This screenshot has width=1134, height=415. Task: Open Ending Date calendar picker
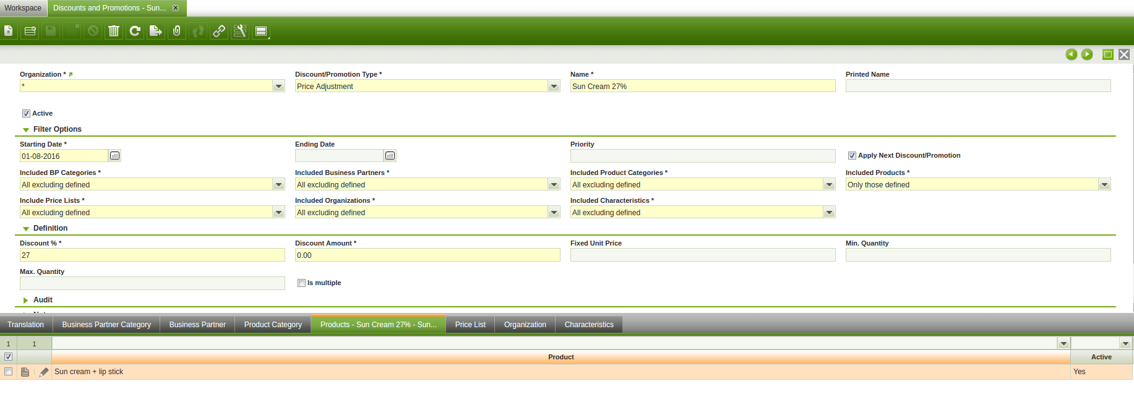coord(390,156)
